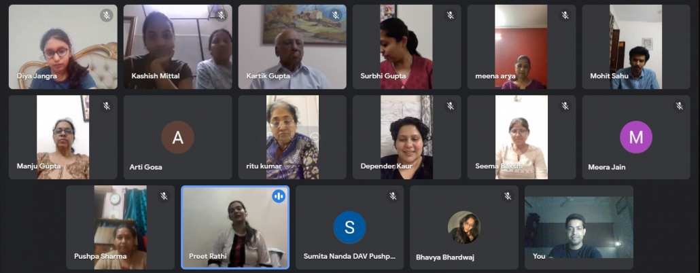Click Diya Jangra's muted microphone icon

pyautogui.click(x=107, y=16)
